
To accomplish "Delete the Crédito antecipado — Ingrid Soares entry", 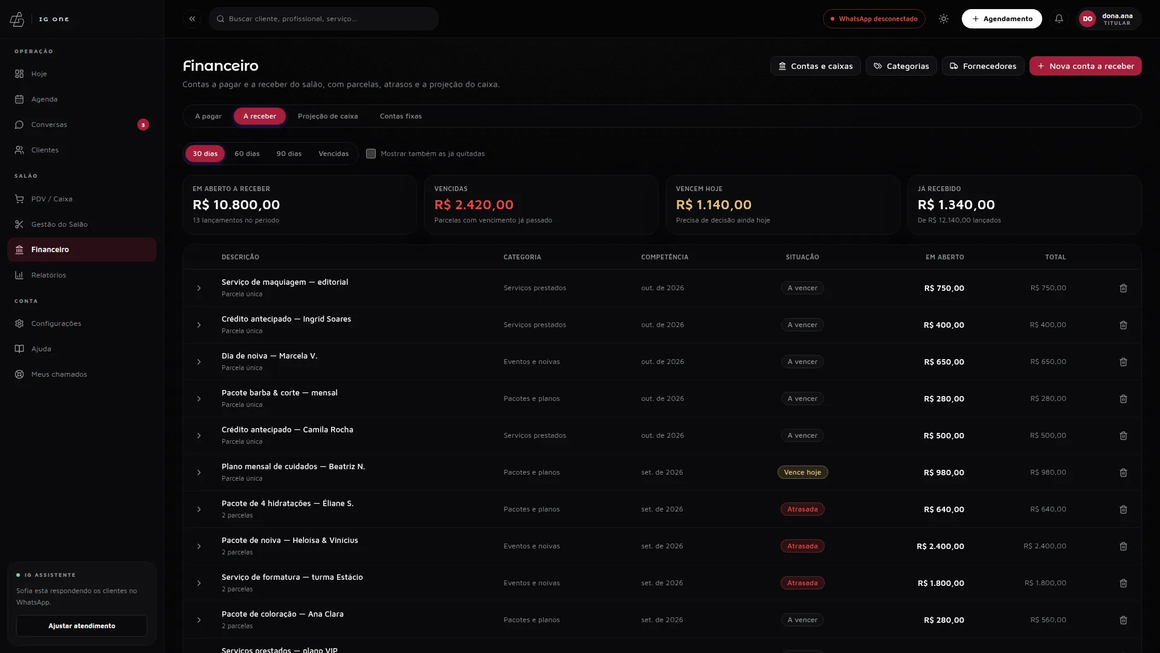I will click(x=1123, y=325).
